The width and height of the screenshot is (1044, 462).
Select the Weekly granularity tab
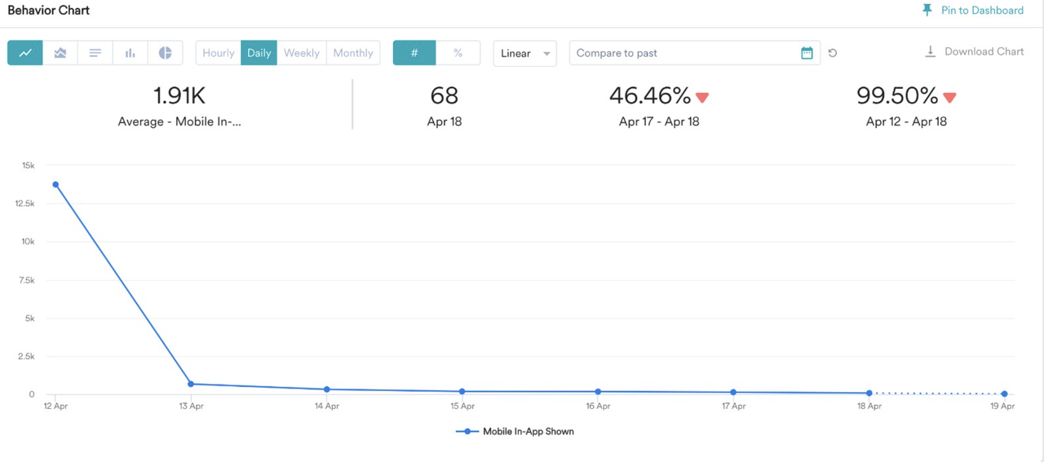302,53
